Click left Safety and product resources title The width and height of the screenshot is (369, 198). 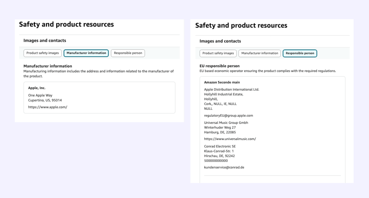[66, 24]
